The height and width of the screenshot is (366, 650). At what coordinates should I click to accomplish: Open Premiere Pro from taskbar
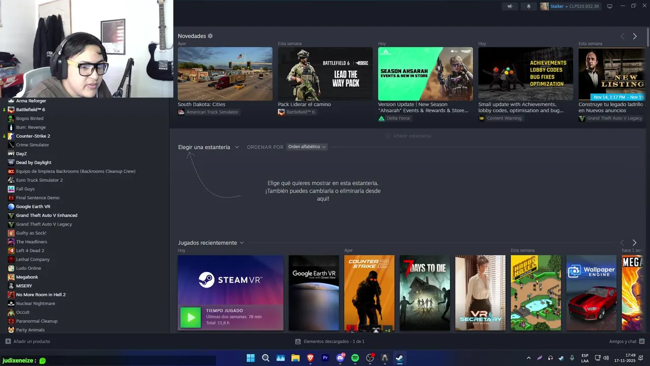point(326,358)
